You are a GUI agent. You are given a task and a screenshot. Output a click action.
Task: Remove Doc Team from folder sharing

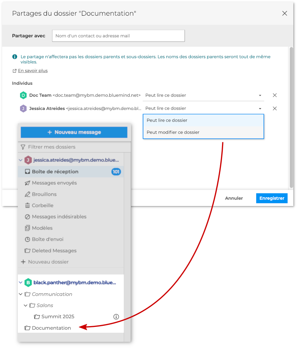pos(275,95)
